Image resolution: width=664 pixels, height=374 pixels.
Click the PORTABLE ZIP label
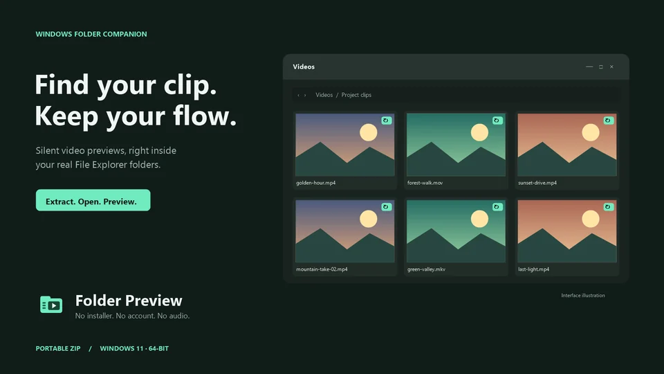[58, 348]
